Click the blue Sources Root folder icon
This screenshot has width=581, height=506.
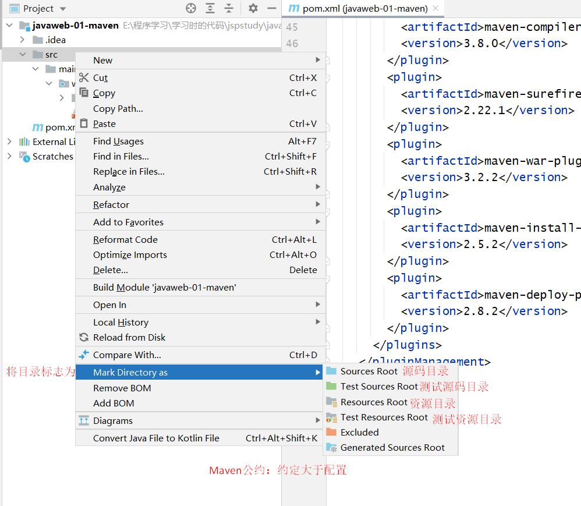point(331,371)
